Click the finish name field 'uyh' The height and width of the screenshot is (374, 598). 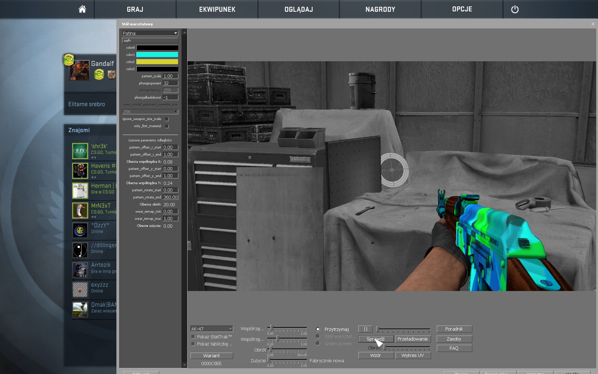(x=150, y=41)
